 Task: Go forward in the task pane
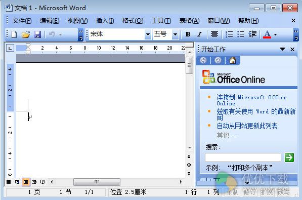coord(218,60)
